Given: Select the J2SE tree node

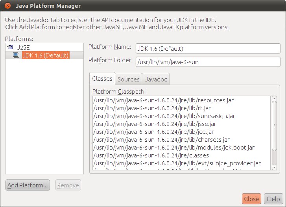Looking at the screenshot, I should tap(23, 48).
